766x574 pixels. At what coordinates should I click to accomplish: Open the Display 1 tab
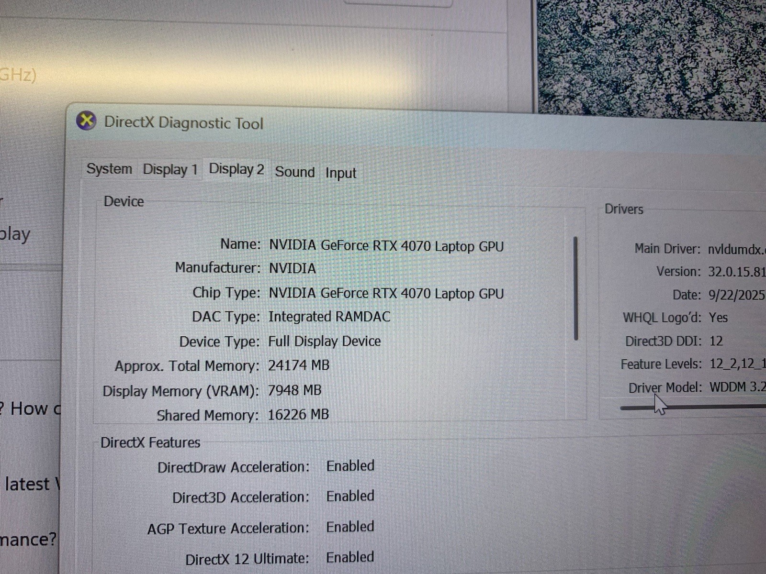point(170,169)
